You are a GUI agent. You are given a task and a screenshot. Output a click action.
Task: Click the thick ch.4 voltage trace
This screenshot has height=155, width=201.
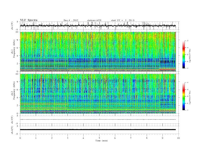pyautogui.click(x=98, y=130)
